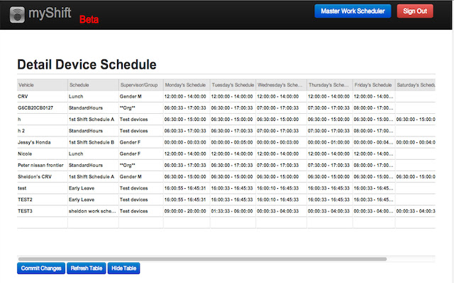Image resolution: width=454 pixels, height=283 pixels.
Task: Click the Thursday's Schedule column header
Action: (x=330, y=85)
